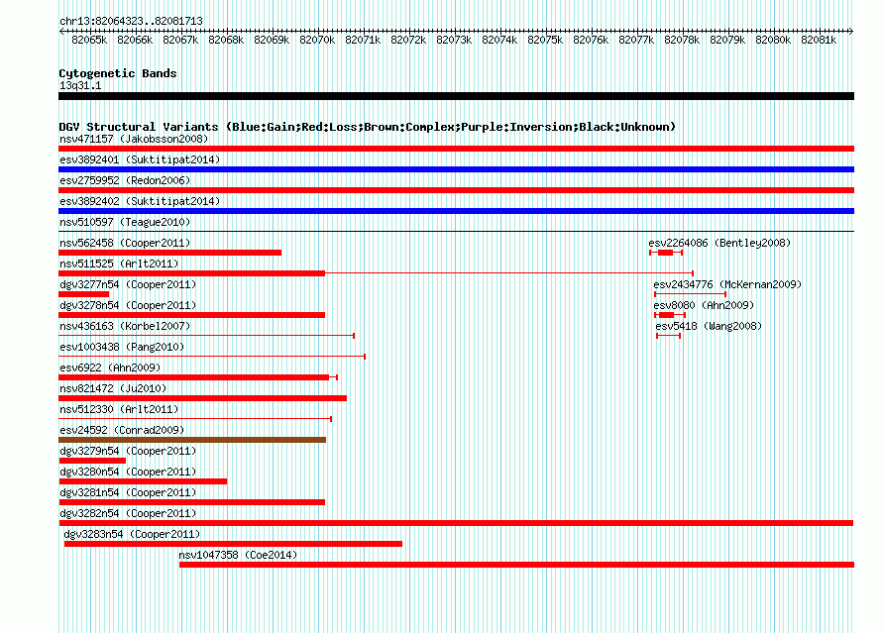Select the thin red line under nsv512330
The height and width of the screenshot is (633, 882).
pyautogui.click(x=195, y=419)
